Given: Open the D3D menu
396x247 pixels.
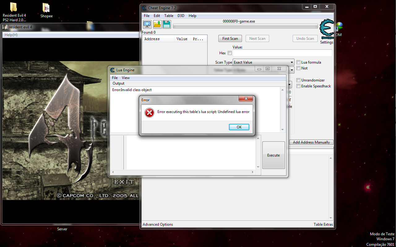Looking at the screenshot, I should point(181,16).
